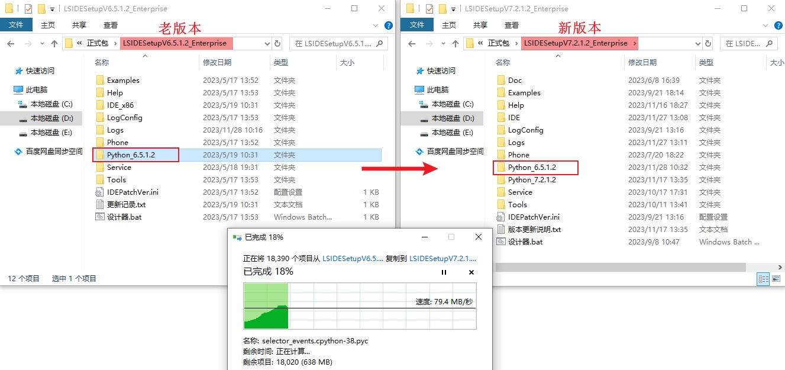Open IDEPatchVer.ini in the right window
The height and width of the screenshot is (370, 785).
(x=533, y=217)
